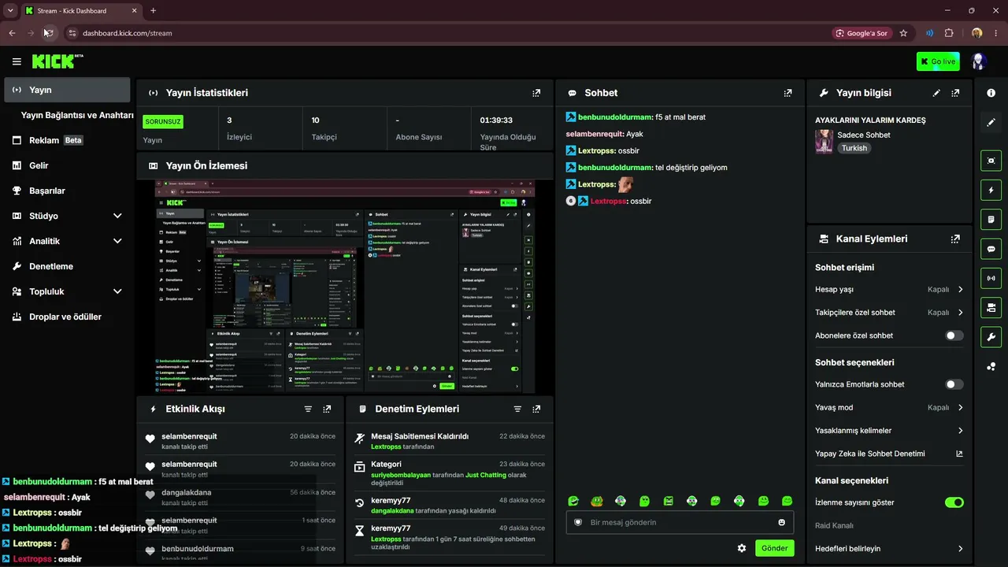Bookmark this page with the star icon

point(903,33)
